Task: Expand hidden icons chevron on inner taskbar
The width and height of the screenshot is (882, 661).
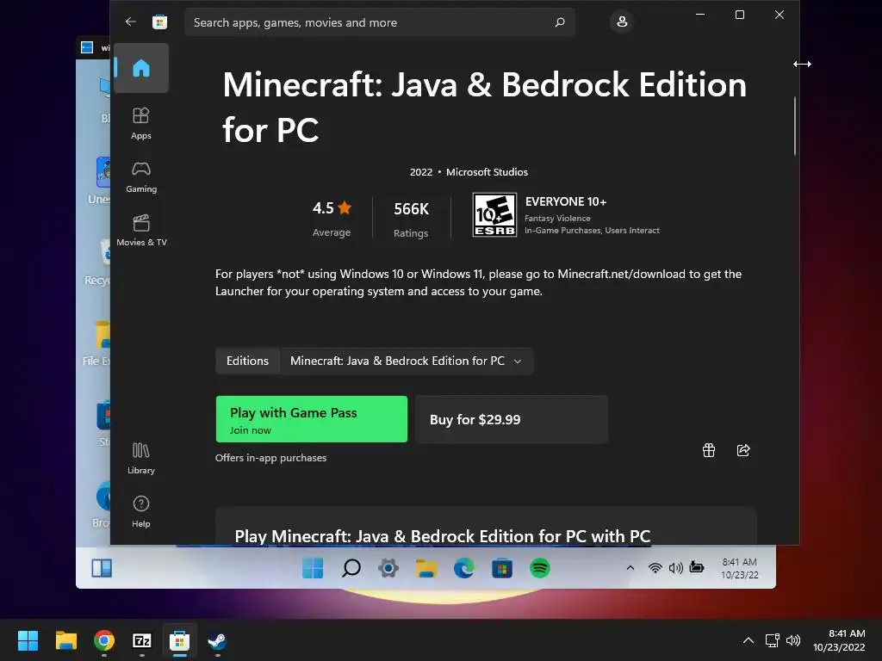Action: pyautogui.click(x=630, y=568)
